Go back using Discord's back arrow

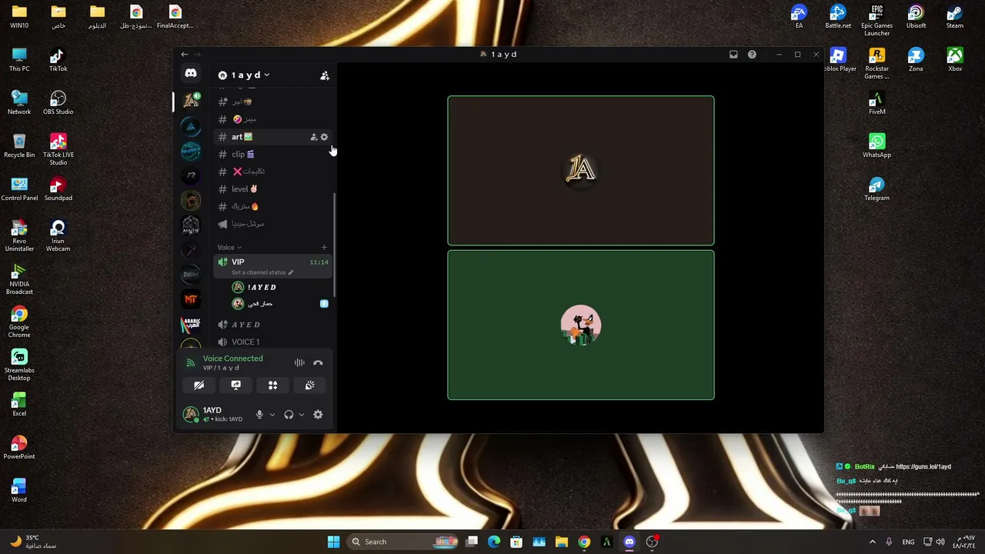tap(184, 55)
